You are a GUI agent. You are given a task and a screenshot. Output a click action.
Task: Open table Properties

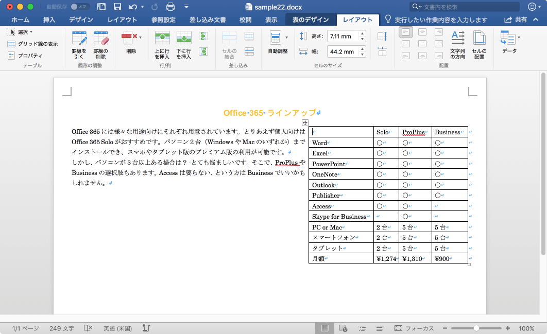click(25, 56)
